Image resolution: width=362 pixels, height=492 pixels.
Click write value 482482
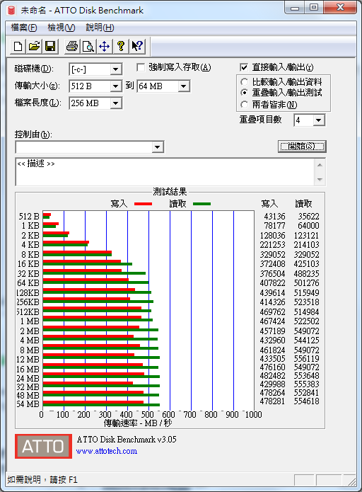pyautogui.click(x=273, y=376)
